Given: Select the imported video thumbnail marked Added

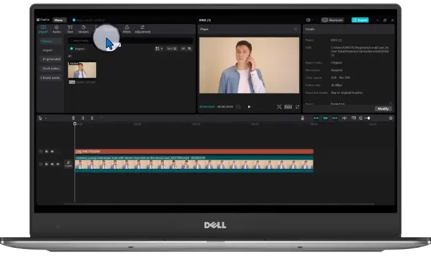Looking at the screenshot, I should tap(82, 70).
